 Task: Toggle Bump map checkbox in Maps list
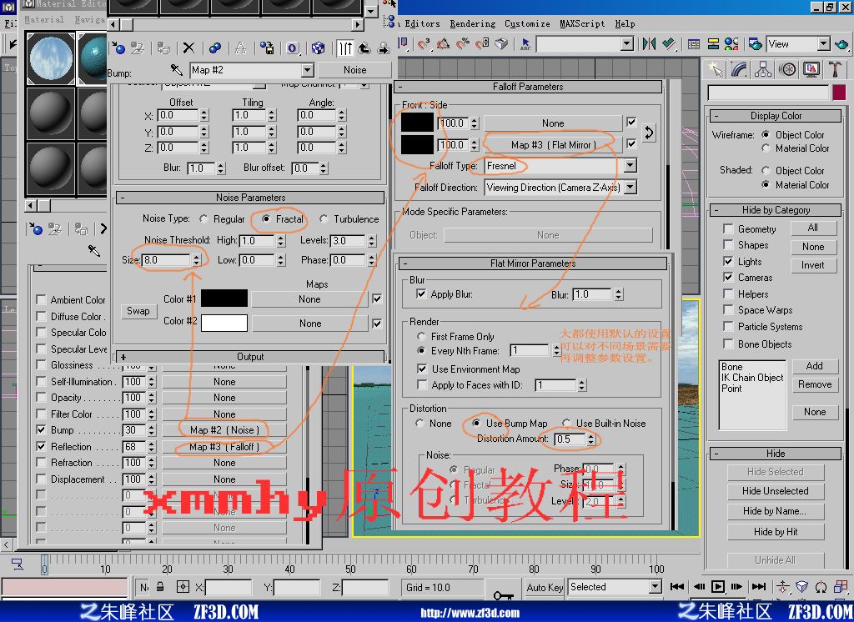coord(41,429)
